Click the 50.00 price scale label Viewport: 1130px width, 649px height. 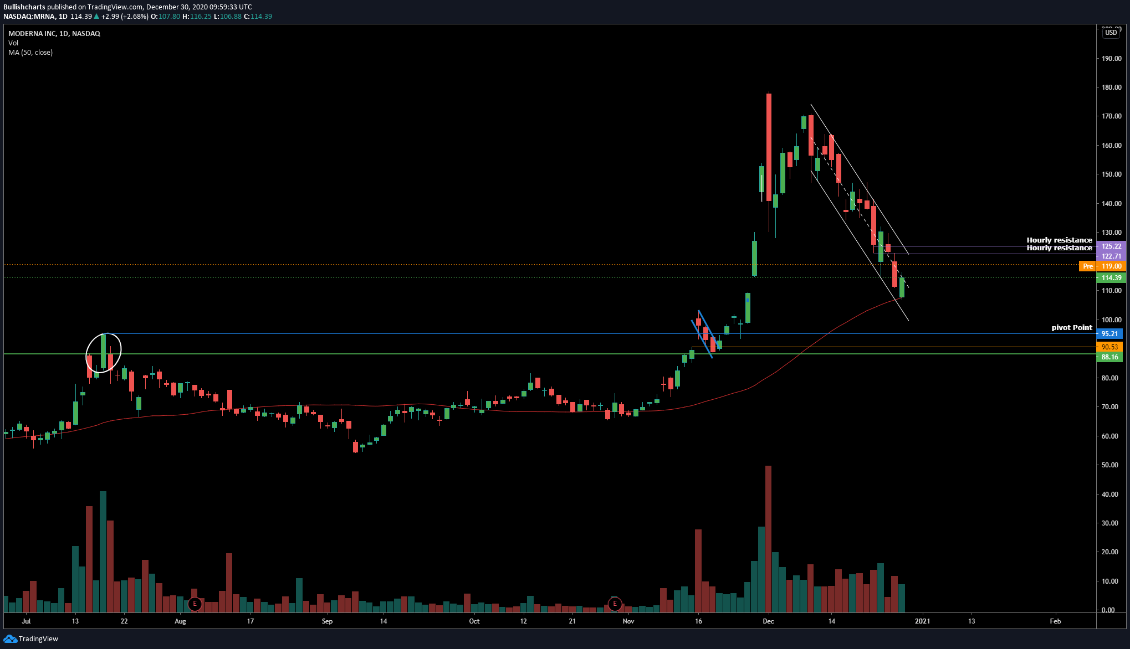[x=1110, y=465]
